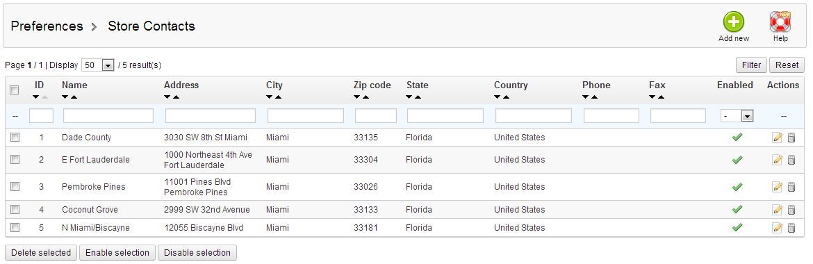Image resolution: width=813 pixels, height=264 pixels.
Task: Open the Help lifebuoy icon
Action: pos(780,22)
